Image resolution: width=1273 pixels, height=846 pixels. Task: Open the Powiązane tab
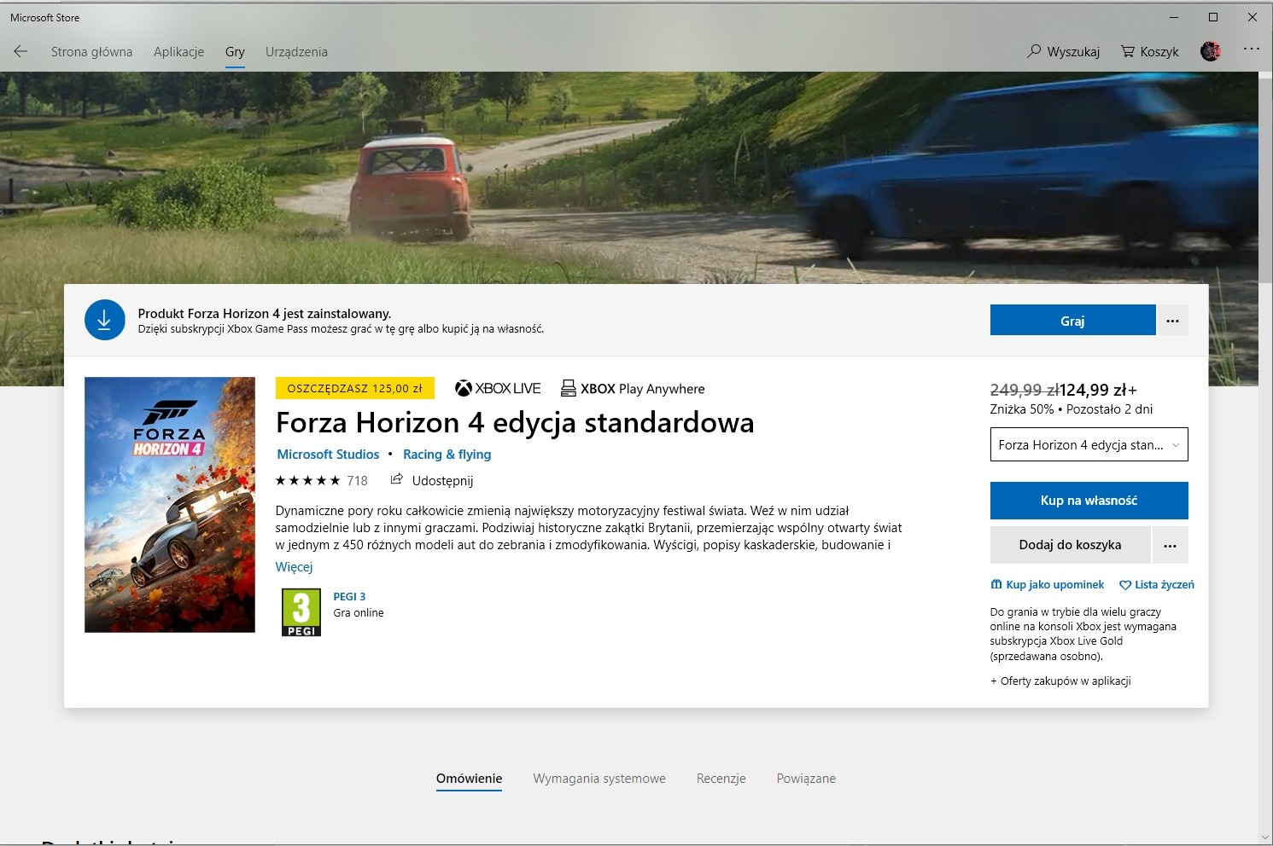[x=806, y=779]
